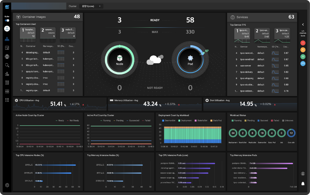Select the topology hierarchy sidebar icon
Viewport: 310px width, 195px height.
pyautogui.click(x=7, y=39)
